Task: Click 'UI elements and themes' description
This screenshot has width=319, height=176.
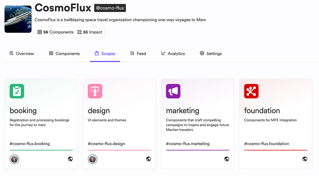Action: click(x=107, y=120)
